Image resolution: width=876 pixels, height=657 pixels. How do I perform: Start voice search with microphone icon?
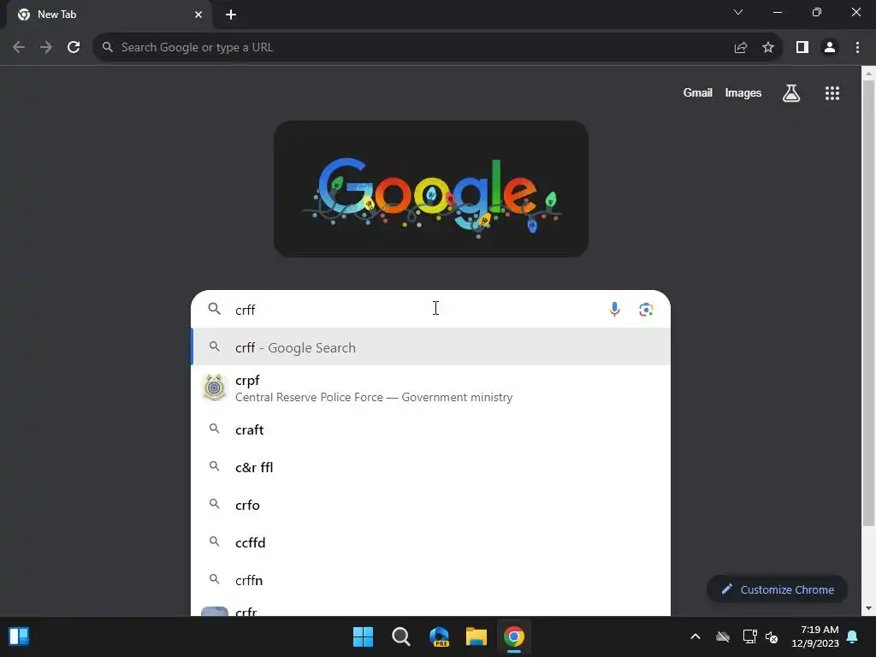point(614,309)
